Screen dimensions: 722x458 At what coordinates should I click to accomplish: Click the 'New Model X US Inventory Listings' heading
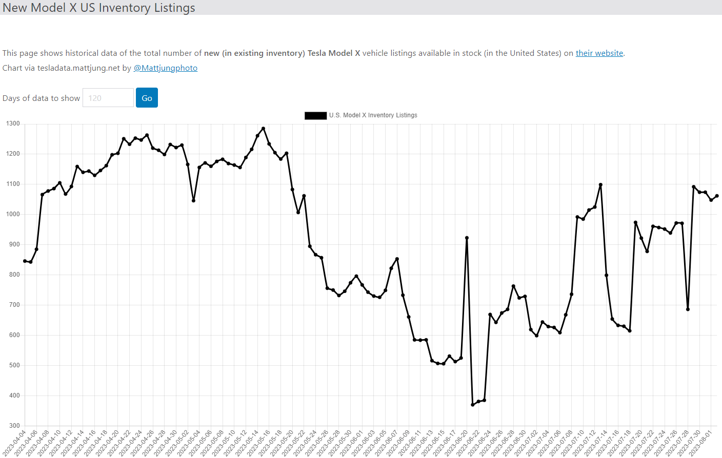[x=99, y=8]
